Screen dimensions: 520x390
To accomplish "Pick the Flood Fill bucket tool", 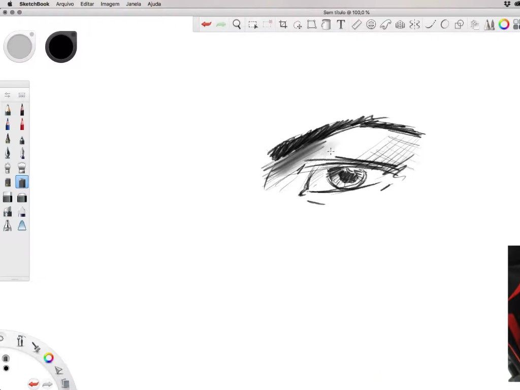I will click(x=327, y=24).
